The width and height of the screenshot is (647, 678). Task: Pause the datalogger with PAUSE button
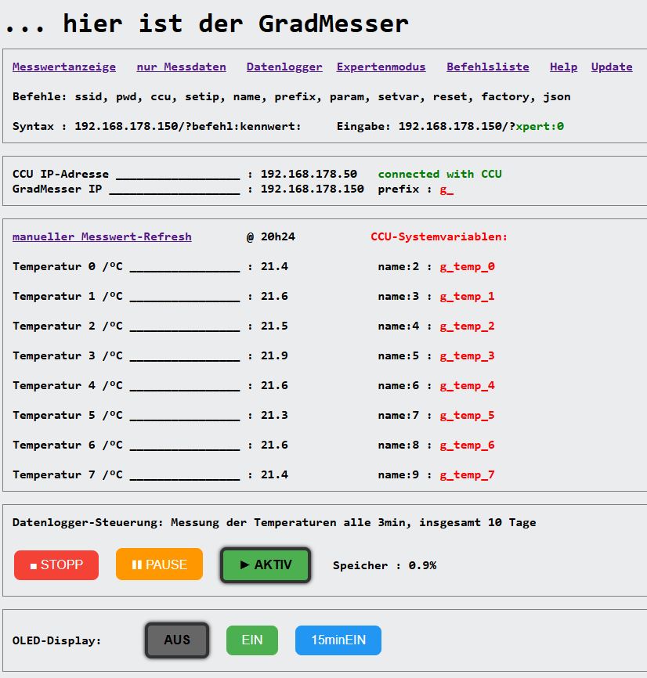click(x=159, y=564)
